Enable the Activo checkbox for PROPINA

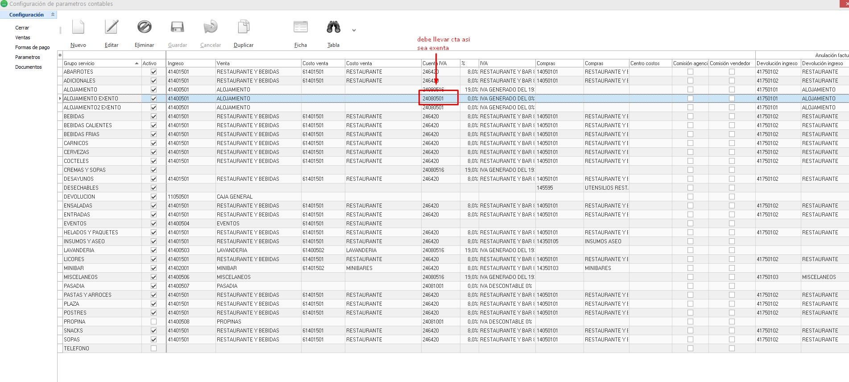pyautogui.click(x=154, y=322)
